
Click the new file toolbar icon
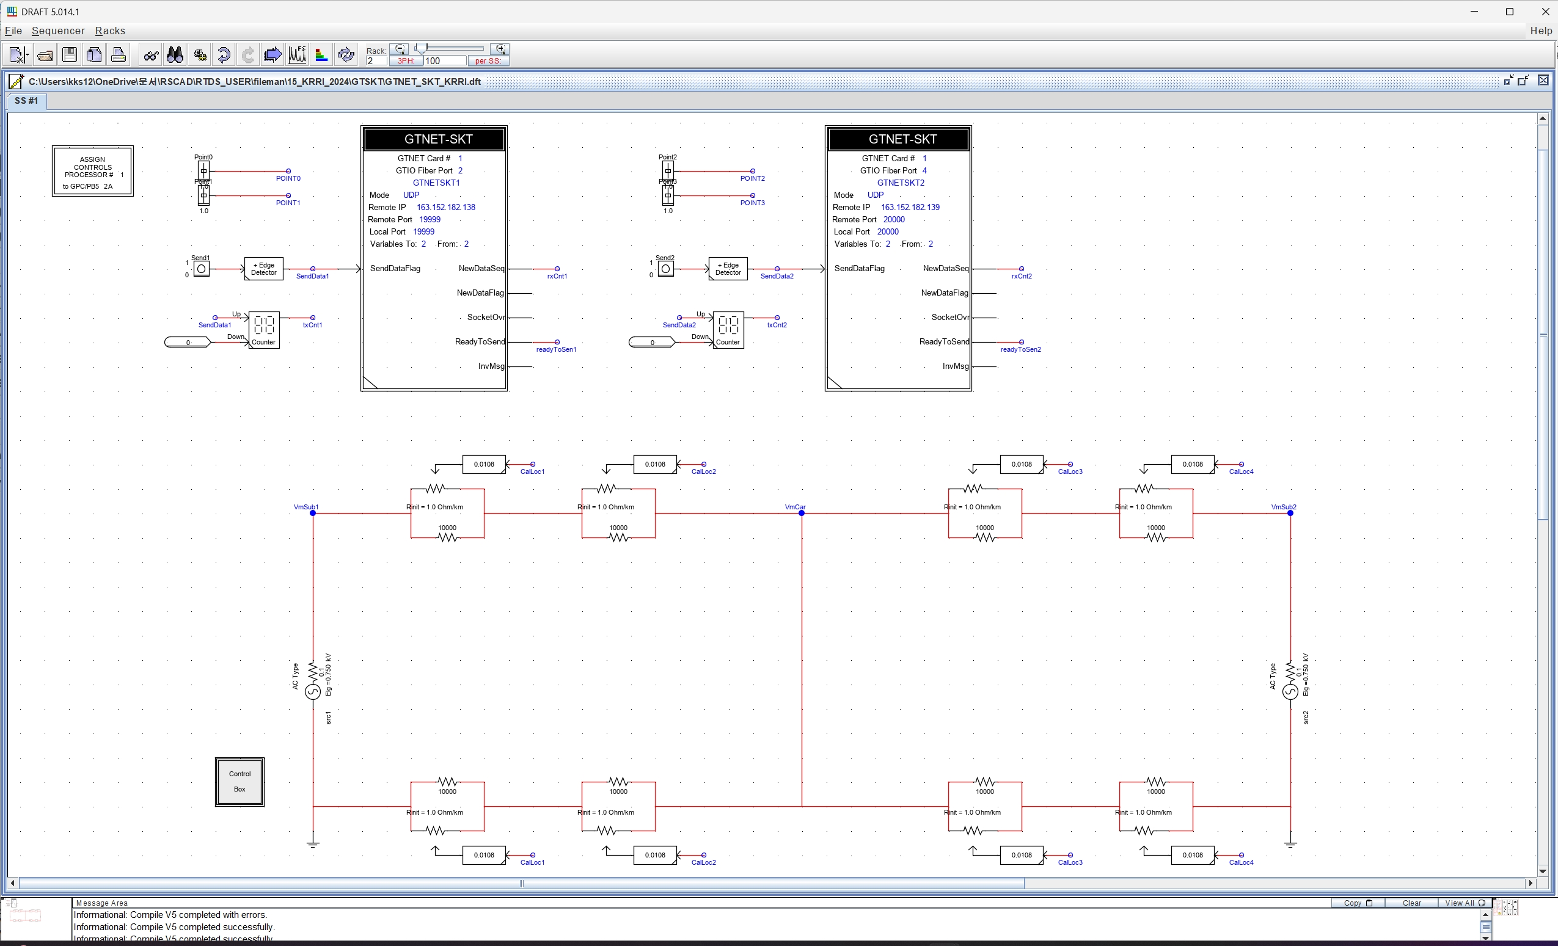(x=16, y=55)
